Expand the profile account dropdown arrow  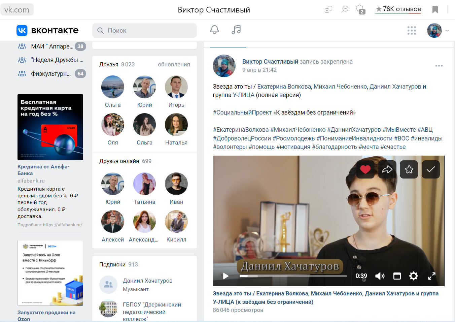point(447,31)
